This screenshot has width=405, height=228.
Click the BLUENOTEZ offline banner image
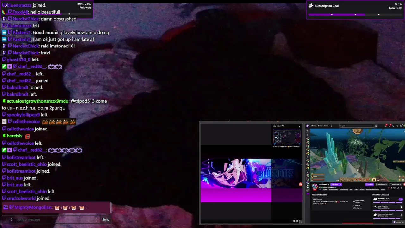pos(251,180)
